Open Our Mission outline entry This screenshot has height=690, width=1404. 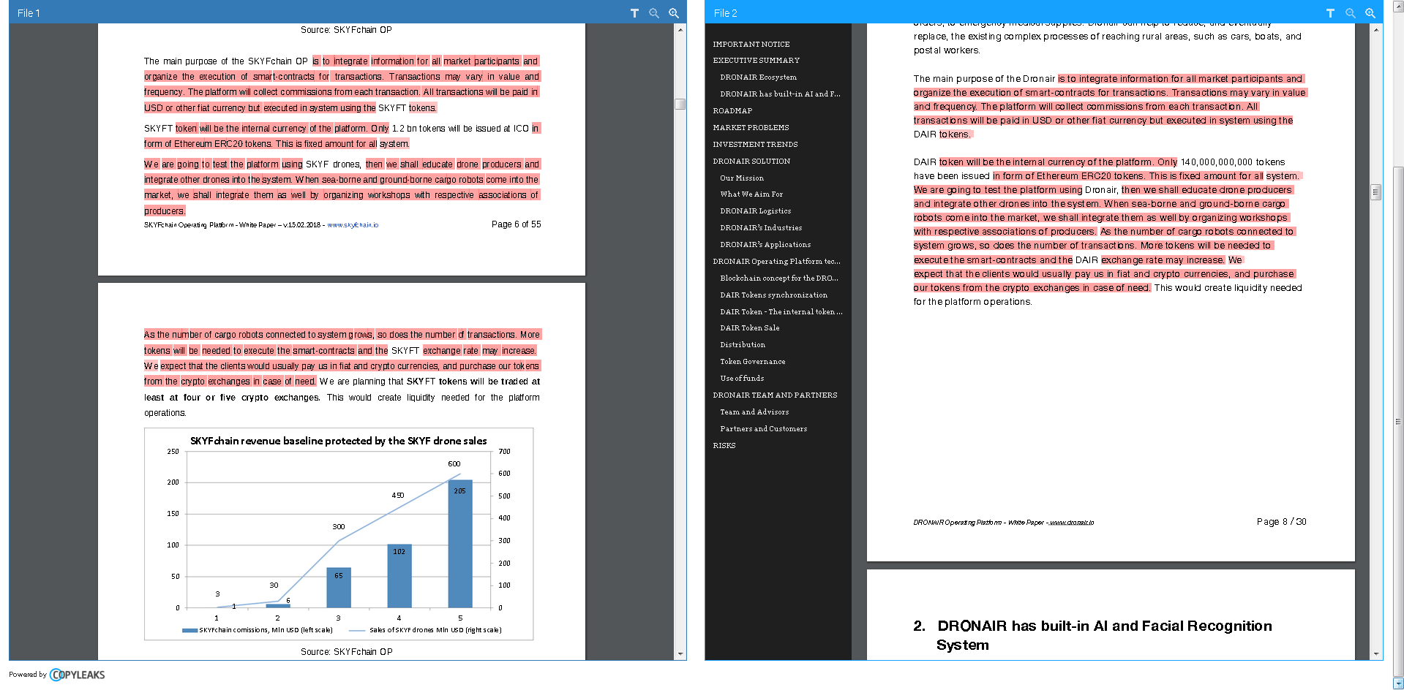click(742, 178)
